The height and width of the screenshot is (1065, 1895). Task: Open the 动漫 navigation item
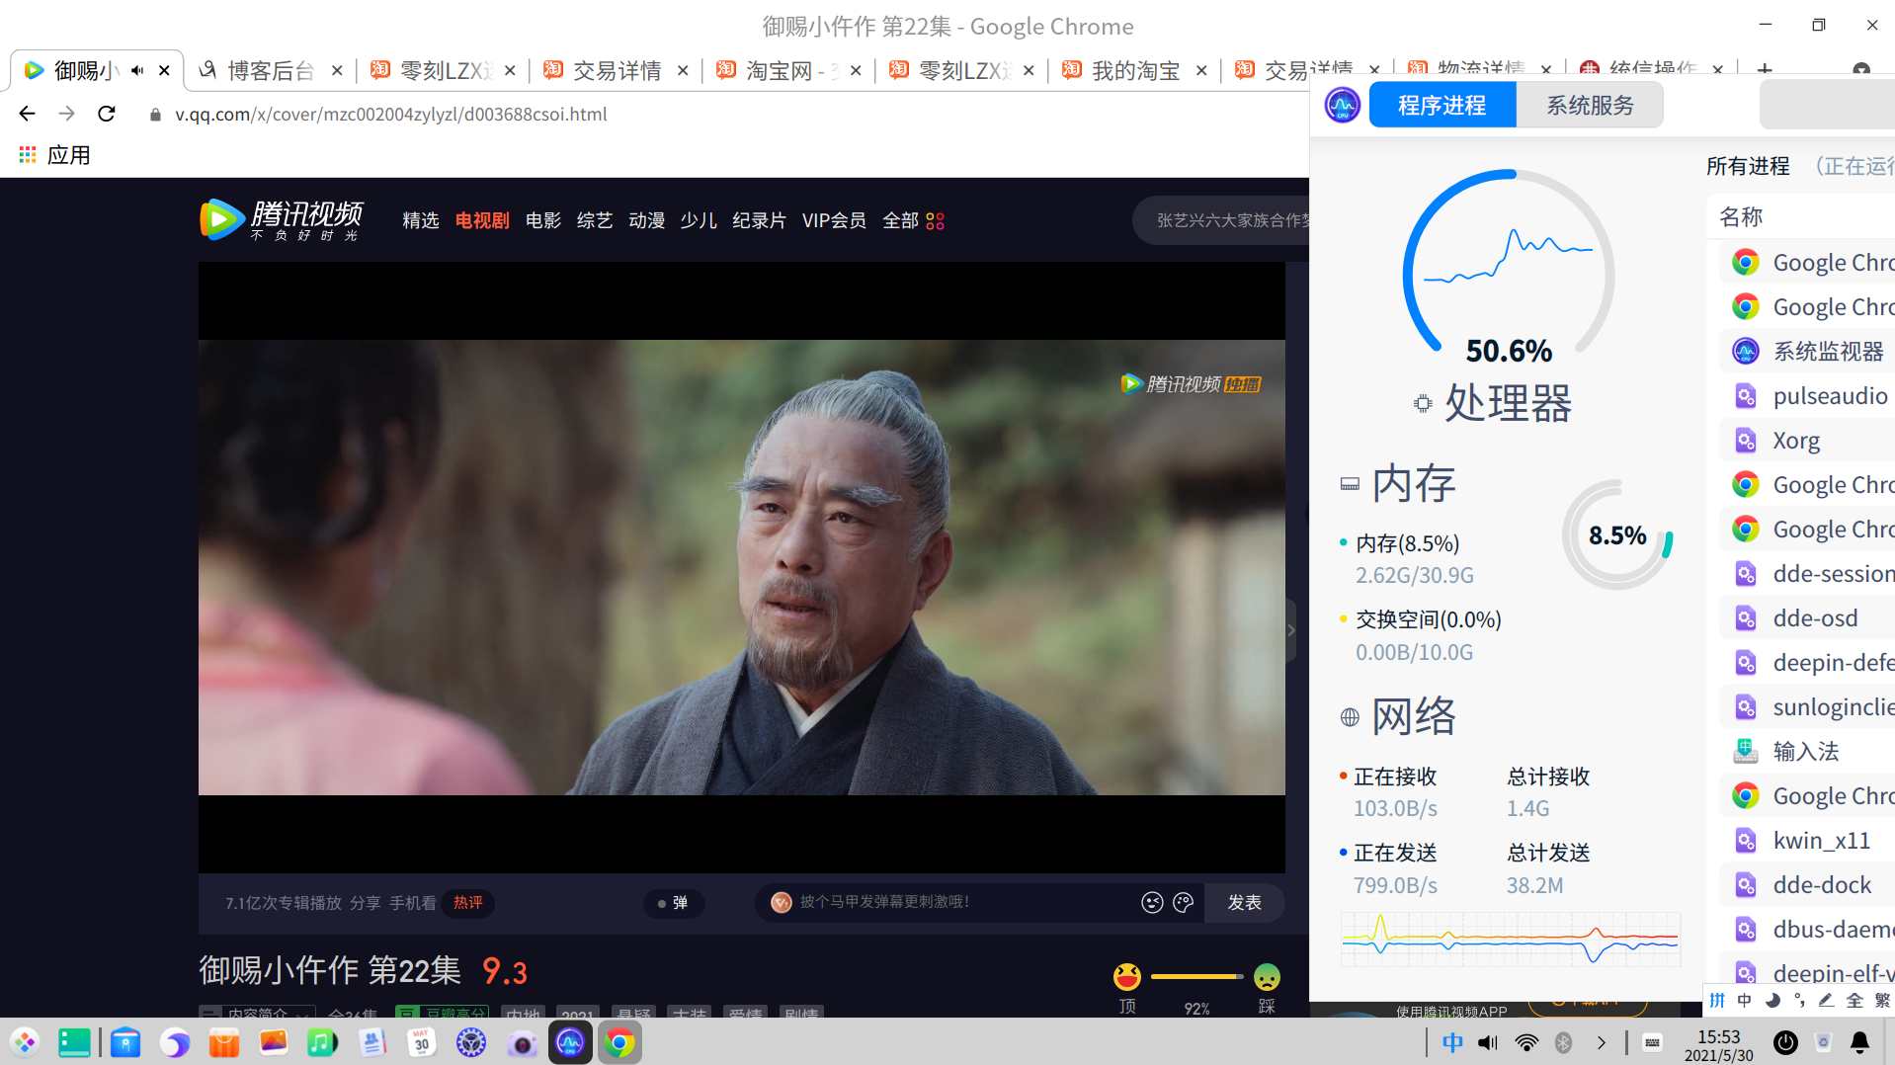tap(647, 220)
